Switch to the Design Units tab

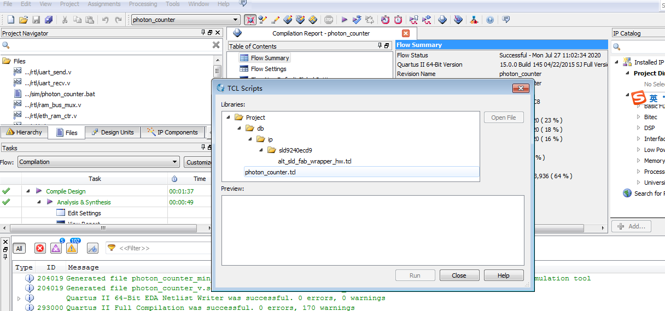coord(113,132)
